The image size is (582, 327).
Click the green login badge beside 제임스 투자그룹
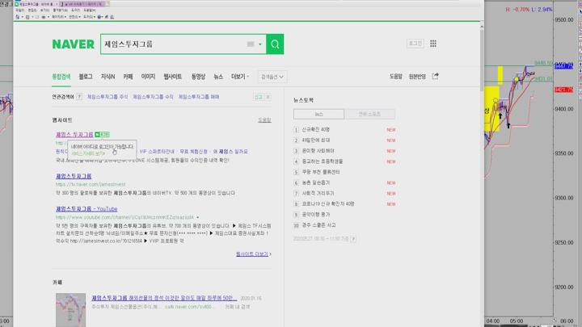coord(102,134)
